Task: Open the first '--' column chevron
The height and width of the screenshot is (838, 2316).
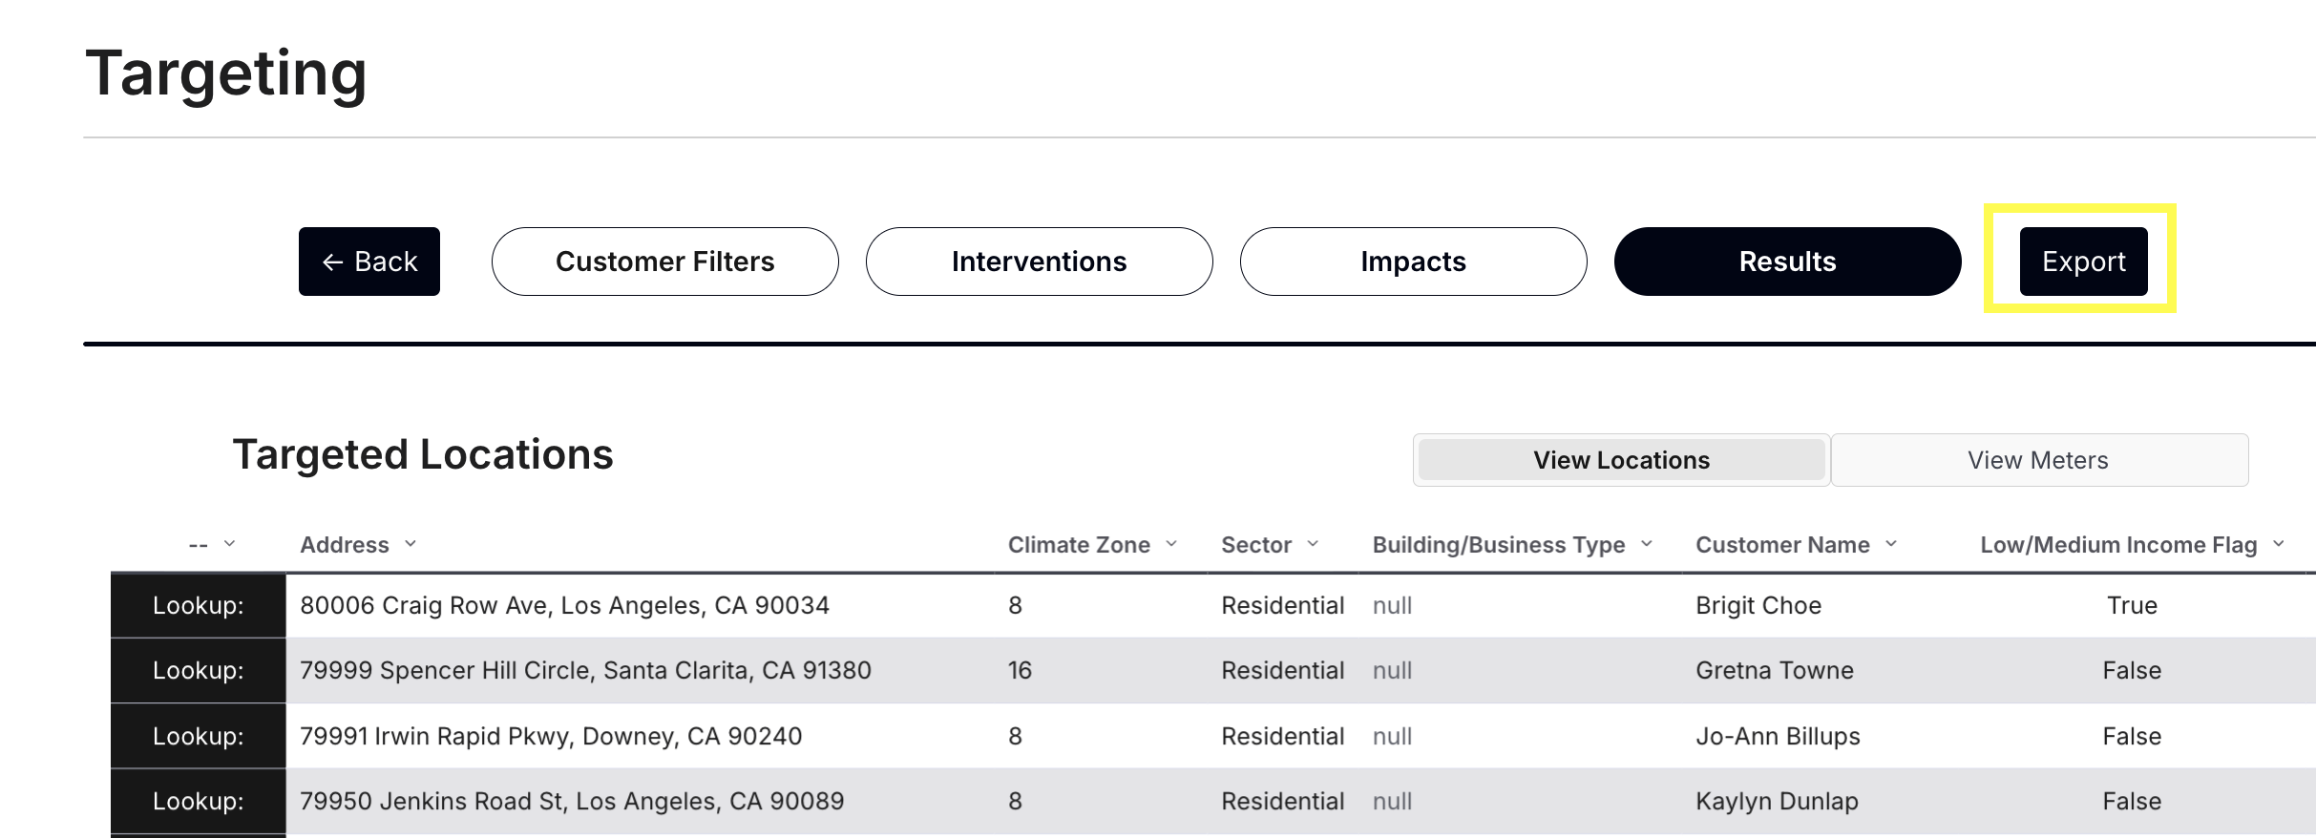Action: coord(229,544)
